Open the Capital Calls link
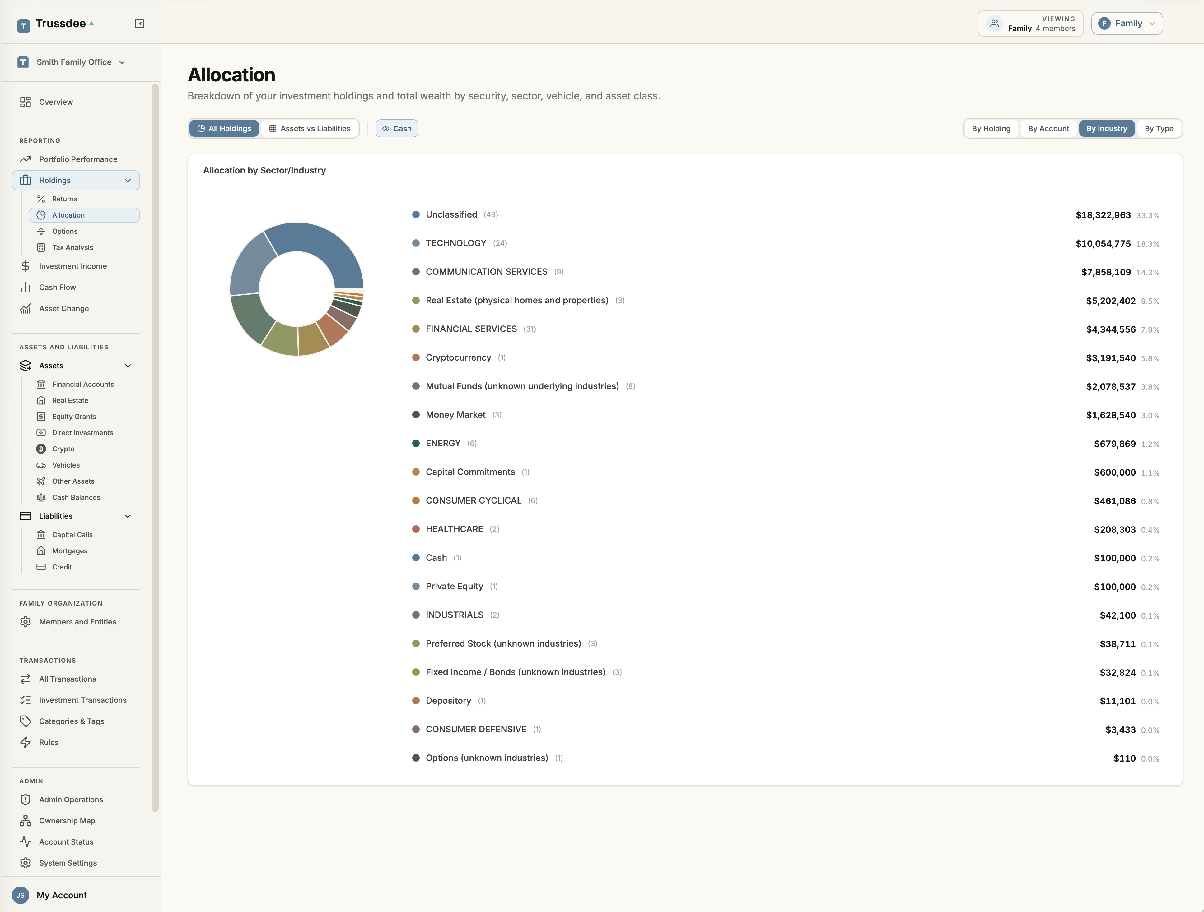Viewport: 1204px width, 912px height. click(x=72, y=535)
